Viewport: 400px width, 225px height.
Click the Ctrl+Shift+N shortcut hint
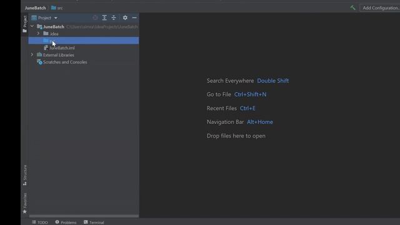[x=250, y=94]
